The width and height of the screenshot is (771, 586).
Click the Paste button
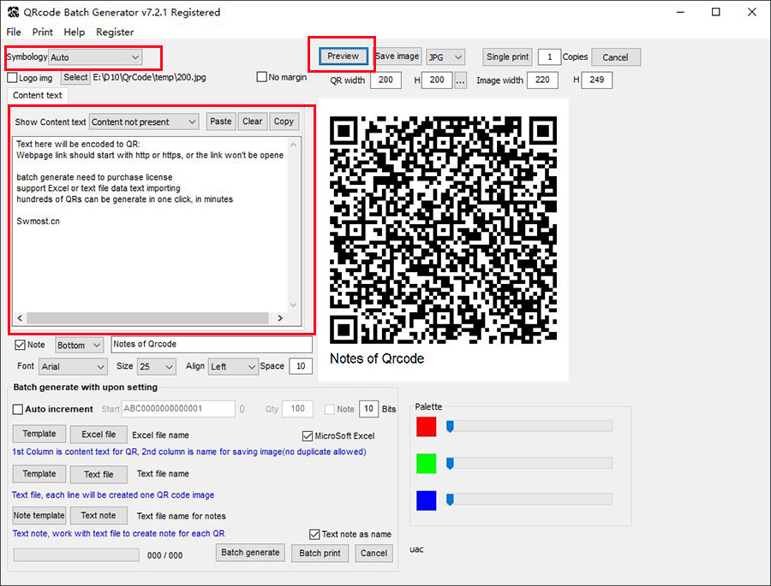pyautogui.click(x=221, y=121)
